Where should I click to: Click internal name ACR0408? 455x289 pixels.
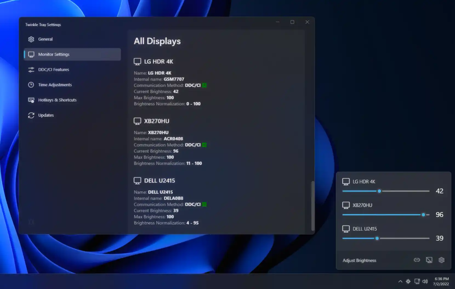(x=173, y=139)
